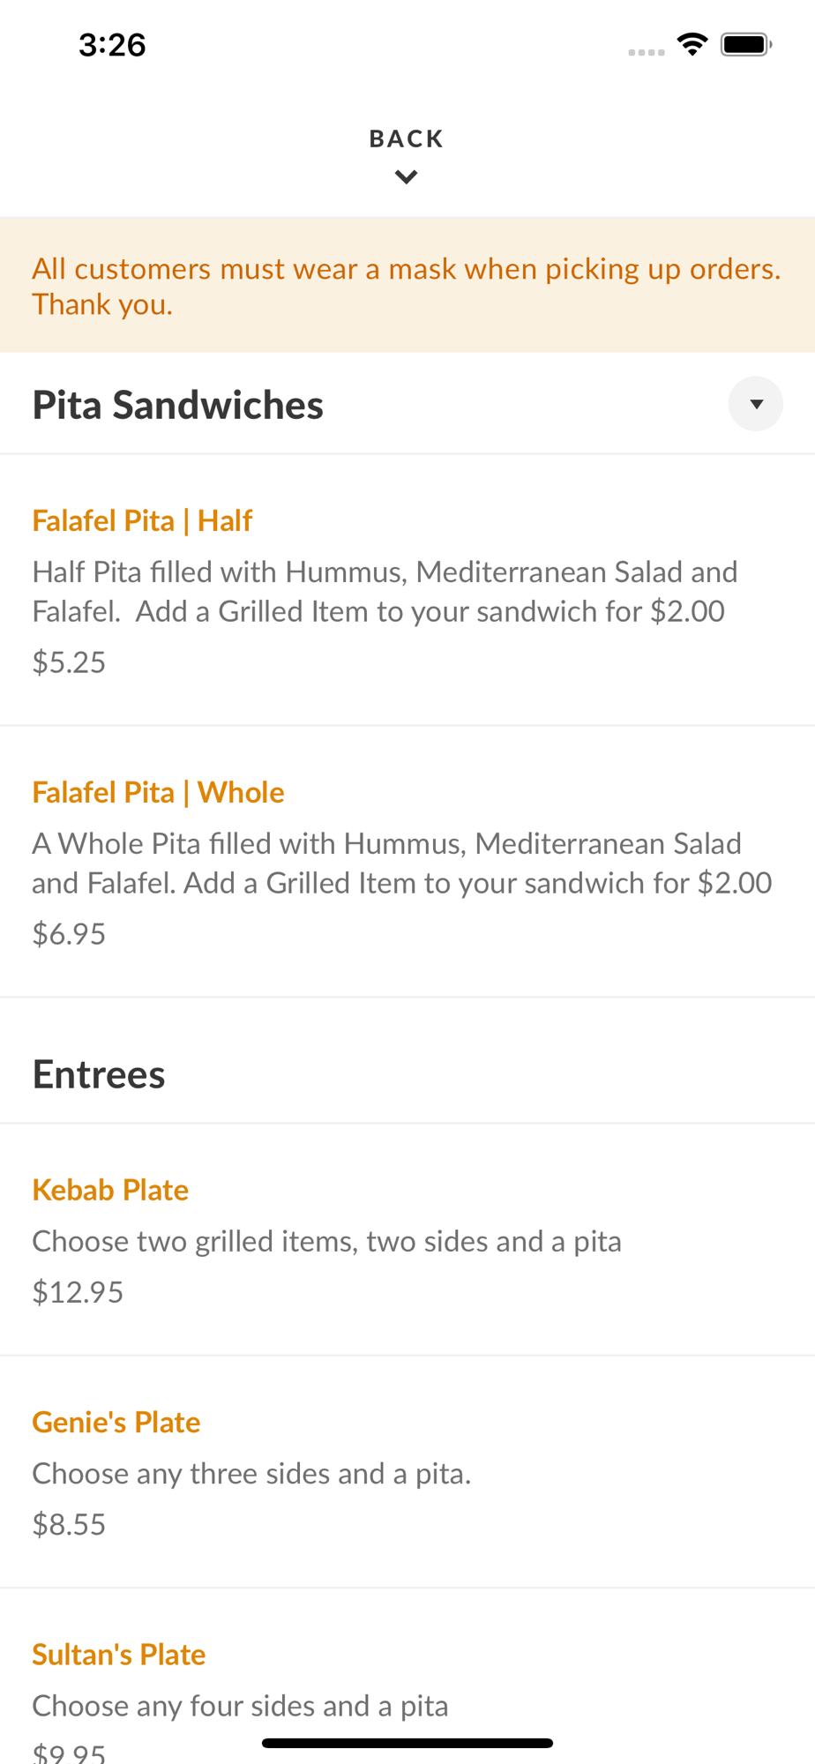Tap the $8.55 Genie's Plate price
The height and width of the screenshot is (1764, 815).
(69, 1524)
